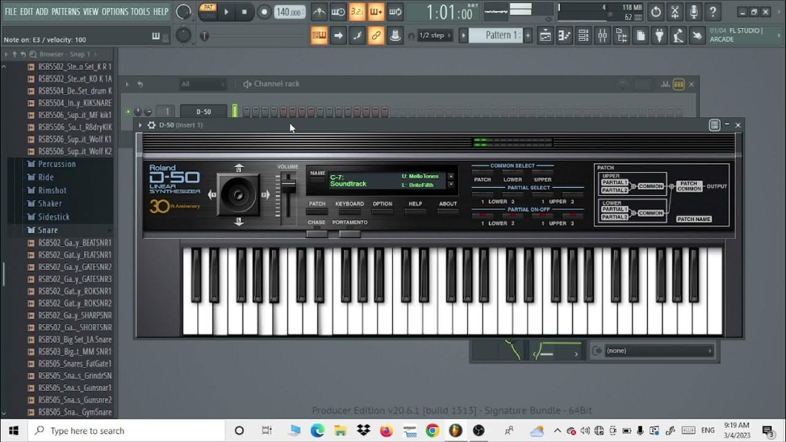Toggle the multilink to controllers icon

coord(376,36)
